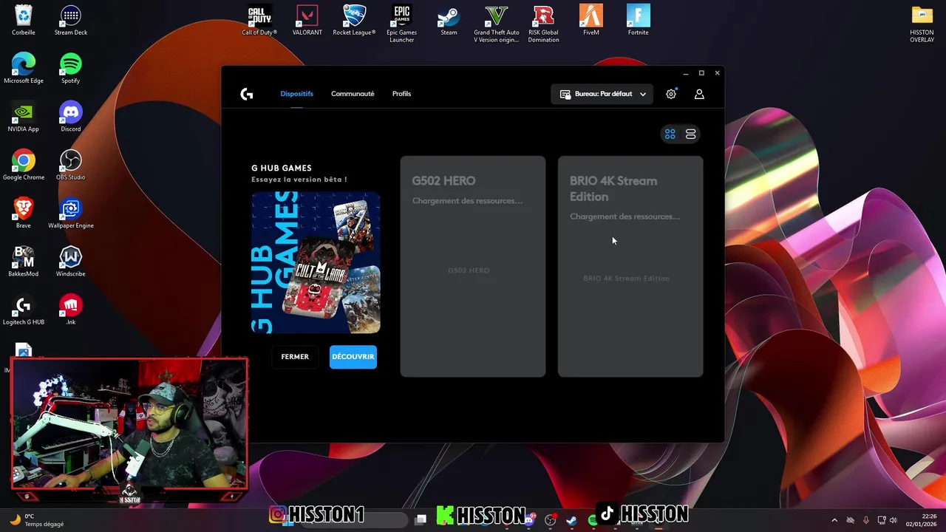The height and width of the screenshot is (532, 946).
Task: Click 'Essayez la version bêta !' text
Action: pos(299,180)
